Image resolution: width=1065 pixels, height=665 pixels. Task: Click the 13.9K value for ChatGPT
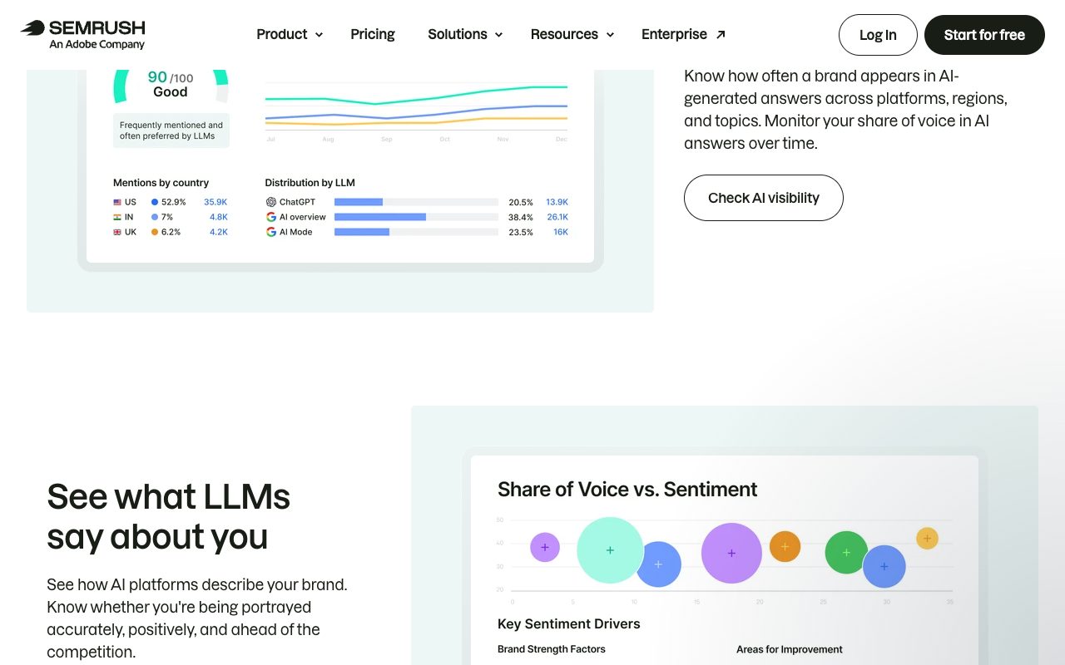pos(557,202)
